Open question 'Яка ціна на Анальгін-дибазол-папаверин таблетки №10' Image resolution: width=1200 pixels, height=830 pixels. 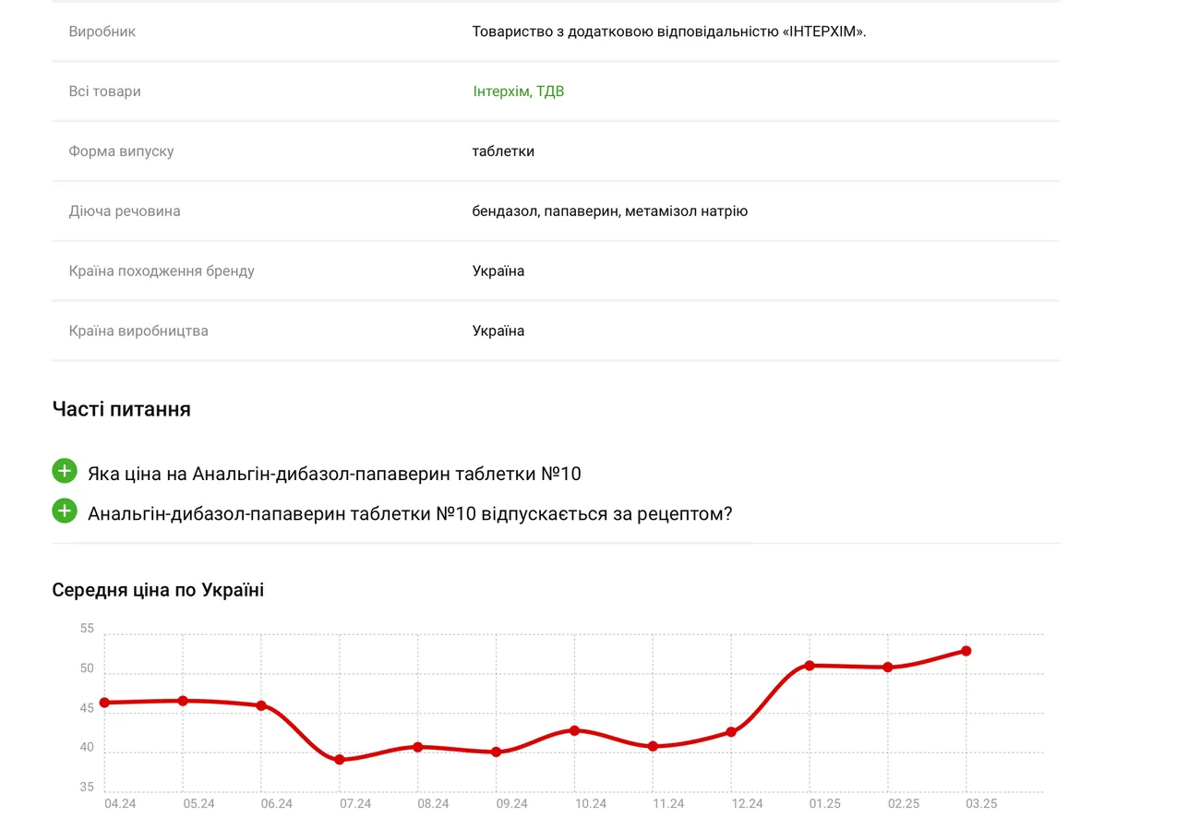click(334, 474)
